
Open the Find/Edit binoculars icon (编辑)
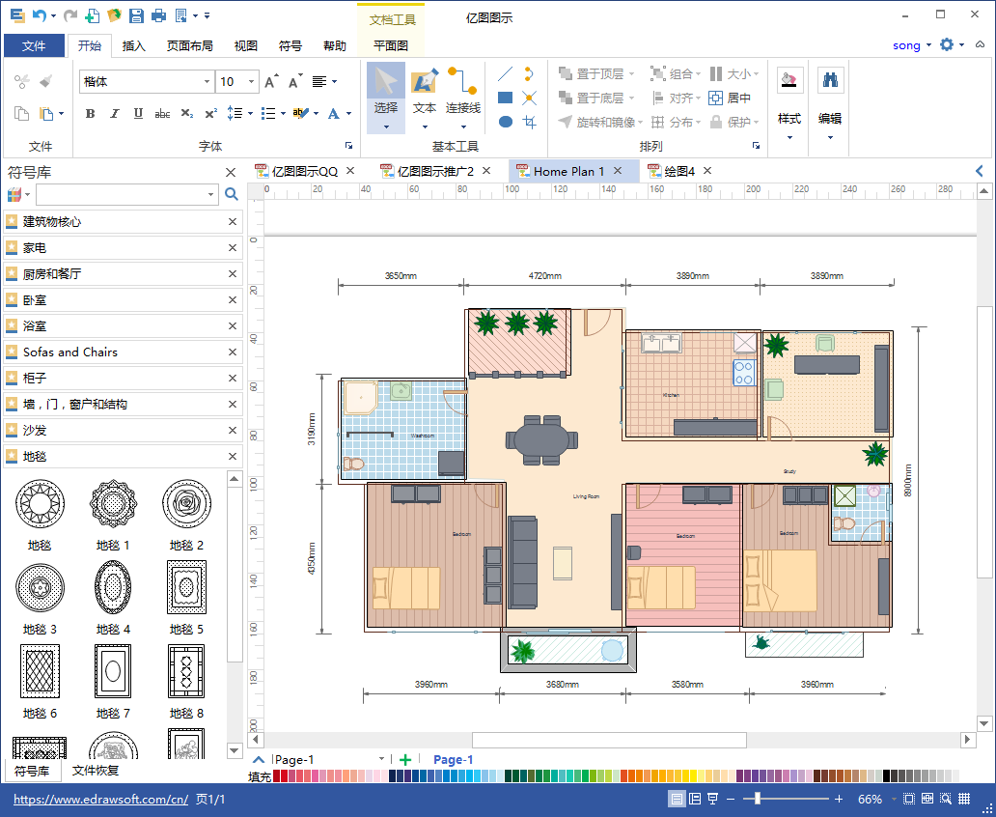point(829,81)
